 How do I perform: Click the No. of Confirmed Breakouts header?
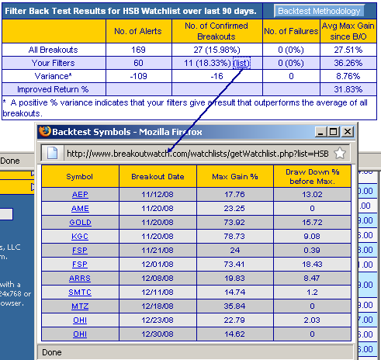[x=216, y=31]
